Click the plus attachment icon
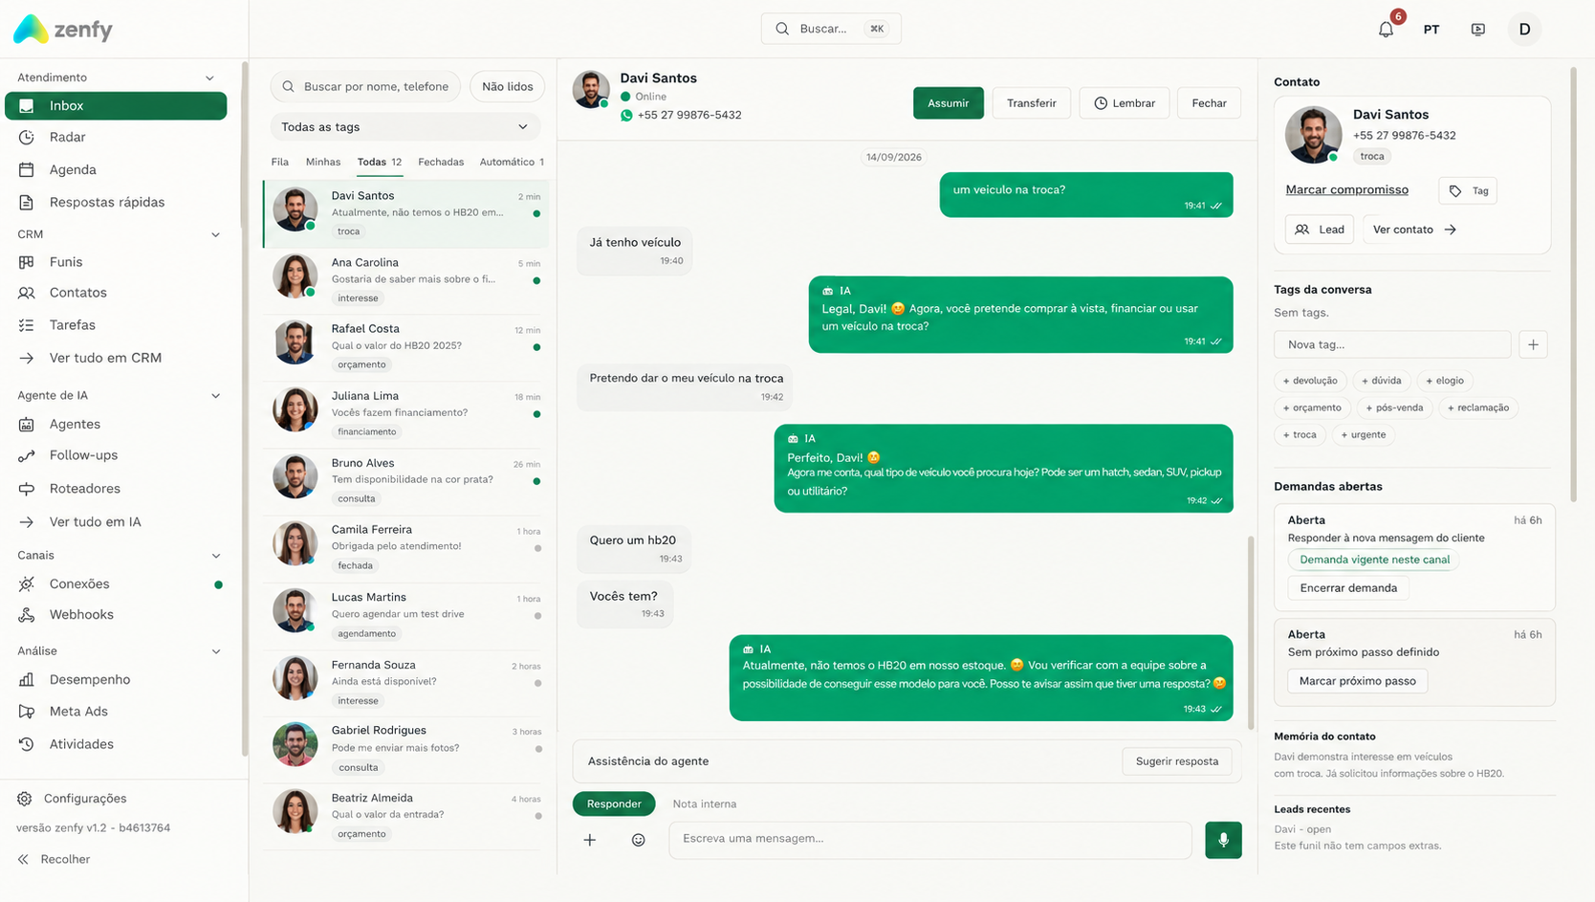This screenshot has width=1595, height=902. coord(590,840)
